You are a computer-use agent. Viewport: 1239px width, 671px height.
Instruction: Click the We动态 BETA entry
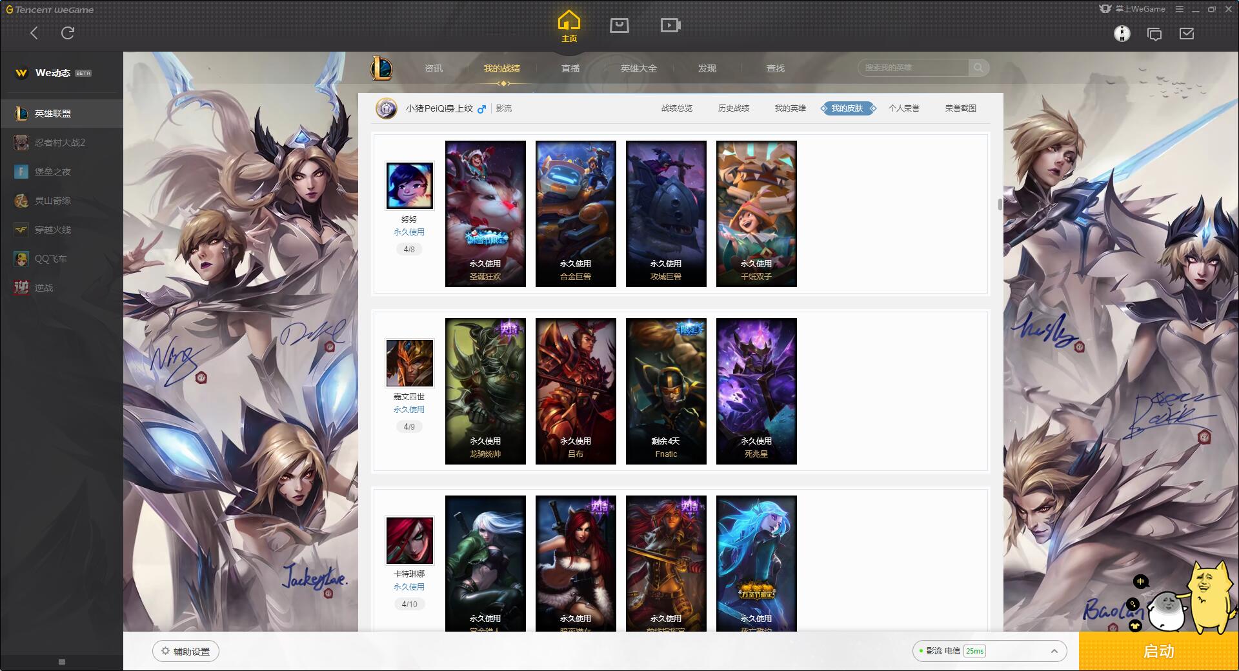54,73
